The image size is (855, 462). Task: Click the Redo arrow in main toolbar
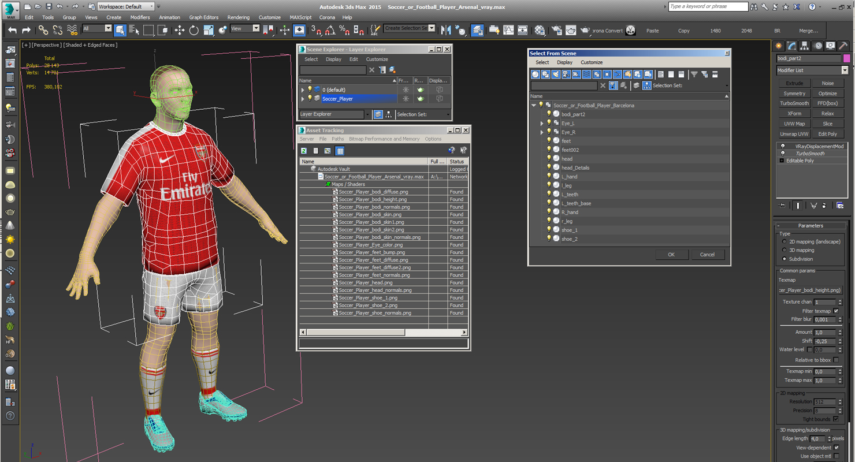(x=26, y=30)
